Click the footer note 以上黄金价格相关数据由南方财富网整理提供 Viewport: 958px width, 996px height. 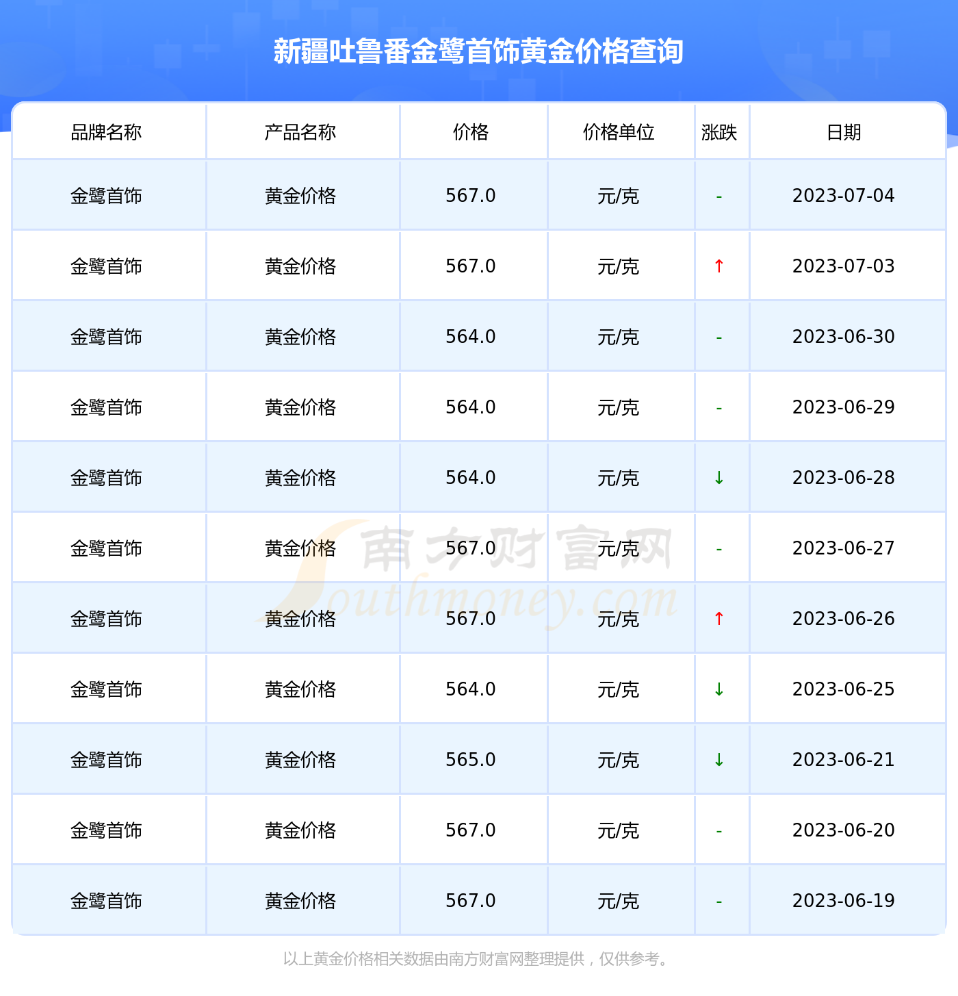coord(434,959)
